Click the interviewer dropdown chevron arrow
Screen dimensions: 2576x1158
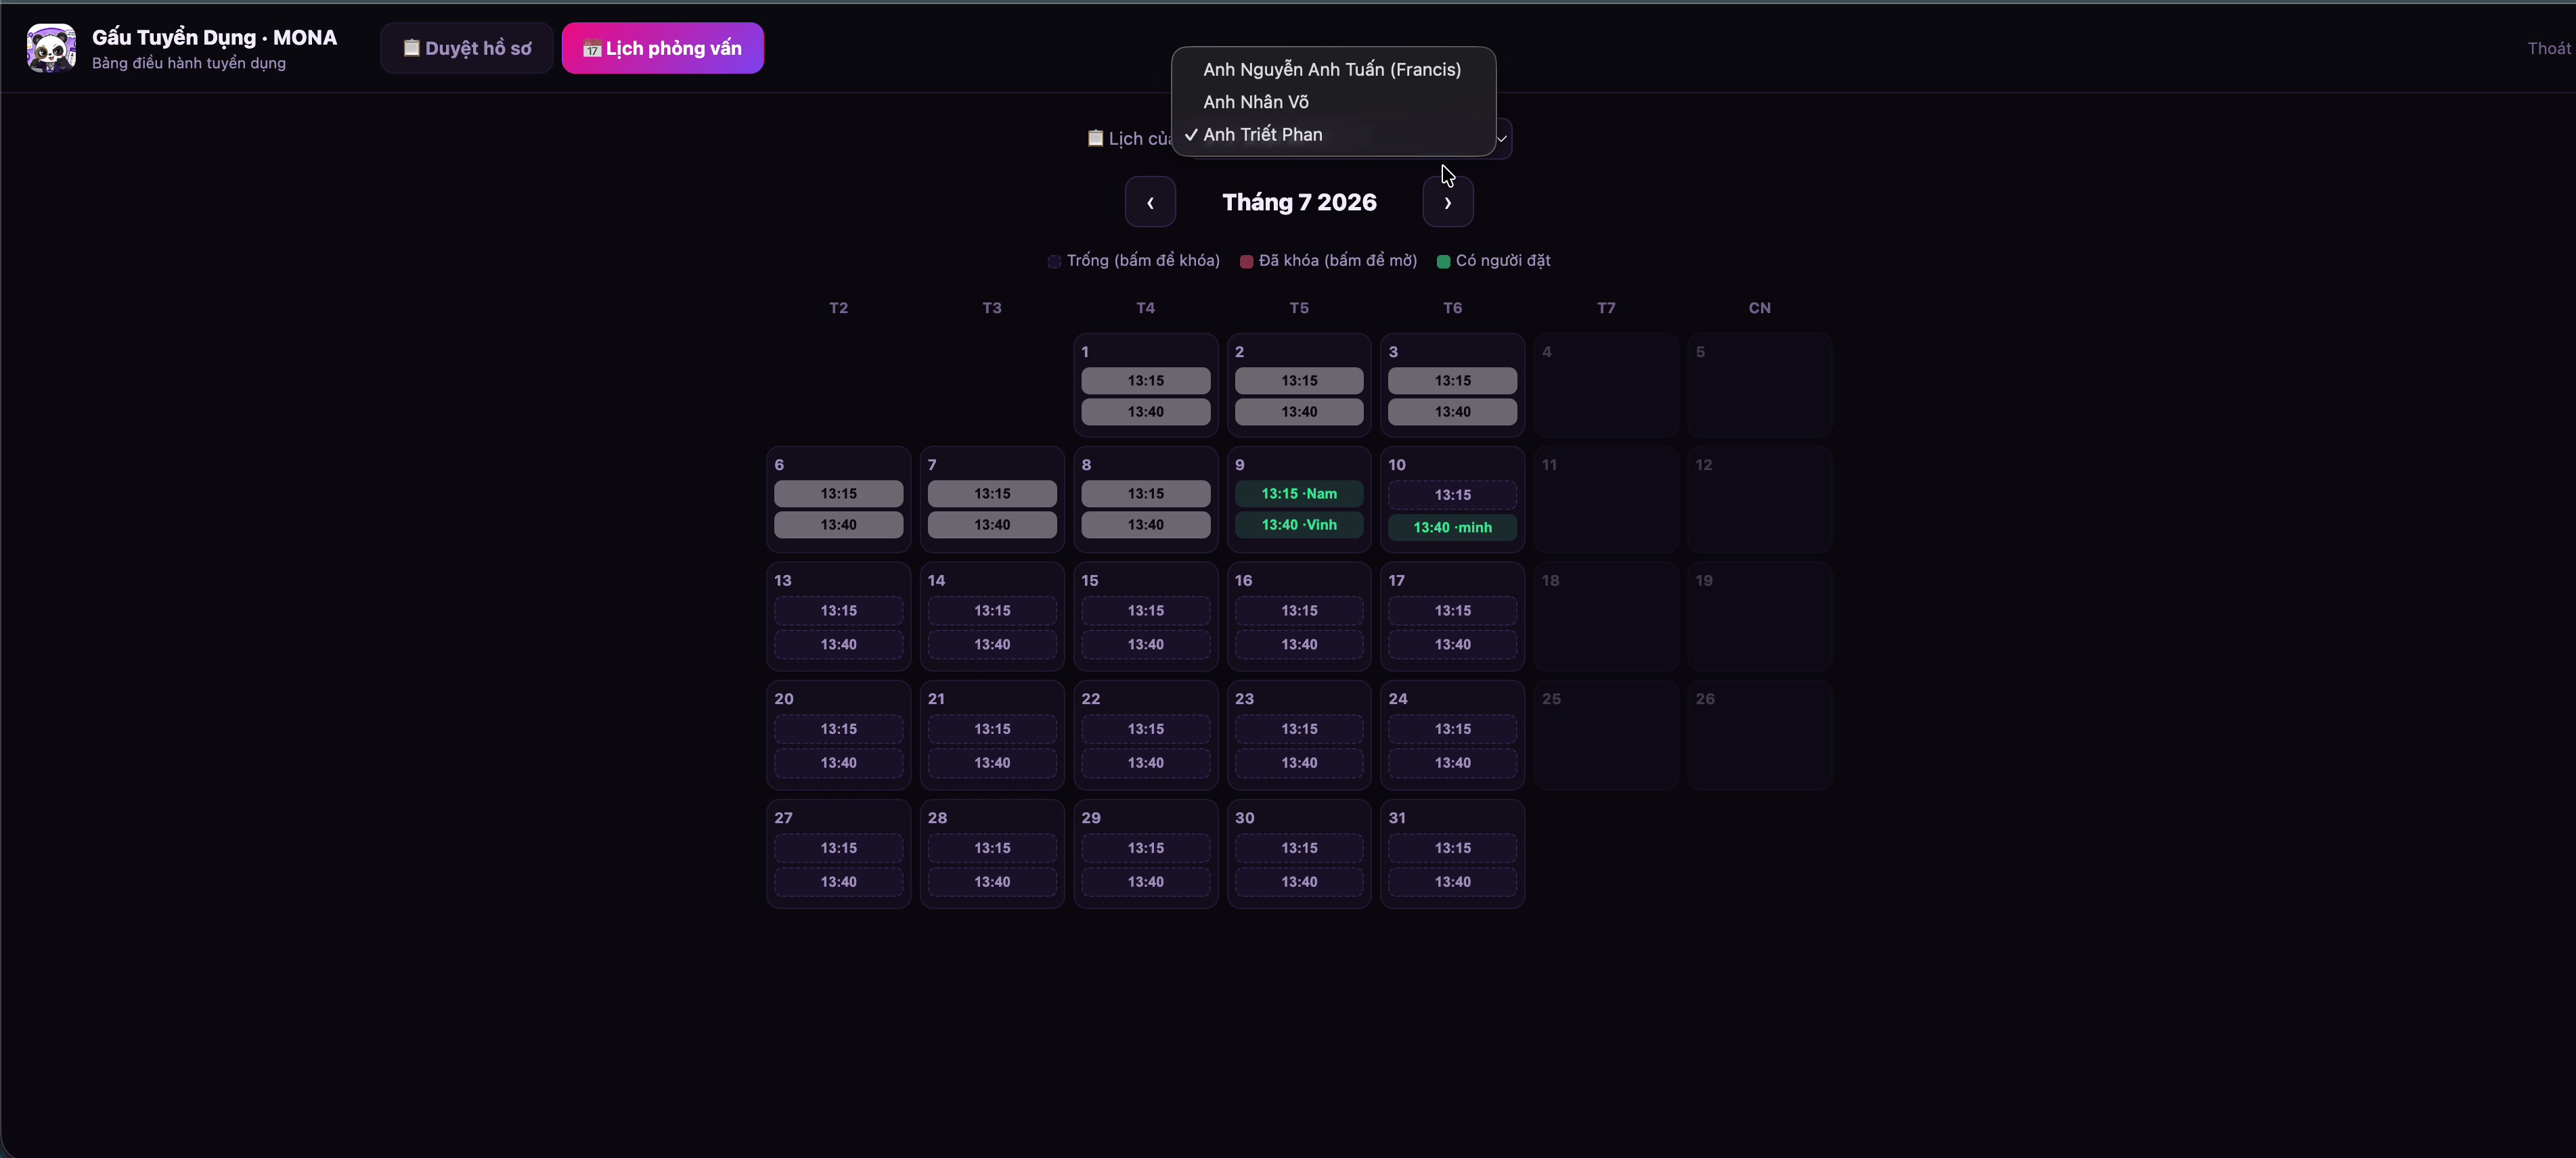pyautogui.click(x=1501, y=139)
